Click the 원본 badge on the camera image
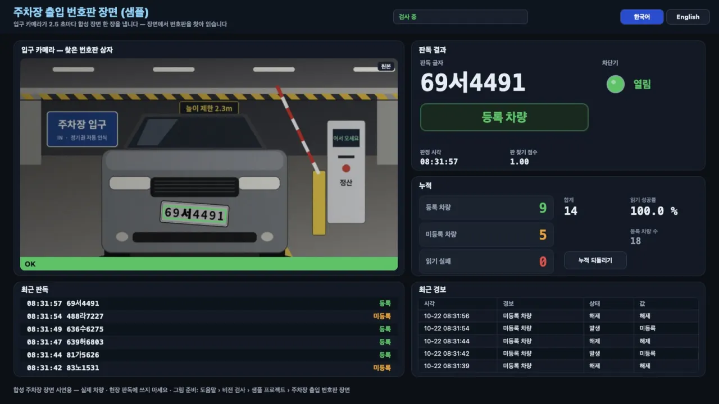 (x=386, y=66)
